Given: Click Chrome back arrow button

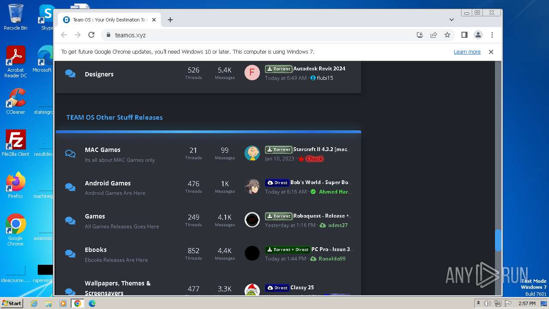Looking at the screenshot, I should click(64, 35).
